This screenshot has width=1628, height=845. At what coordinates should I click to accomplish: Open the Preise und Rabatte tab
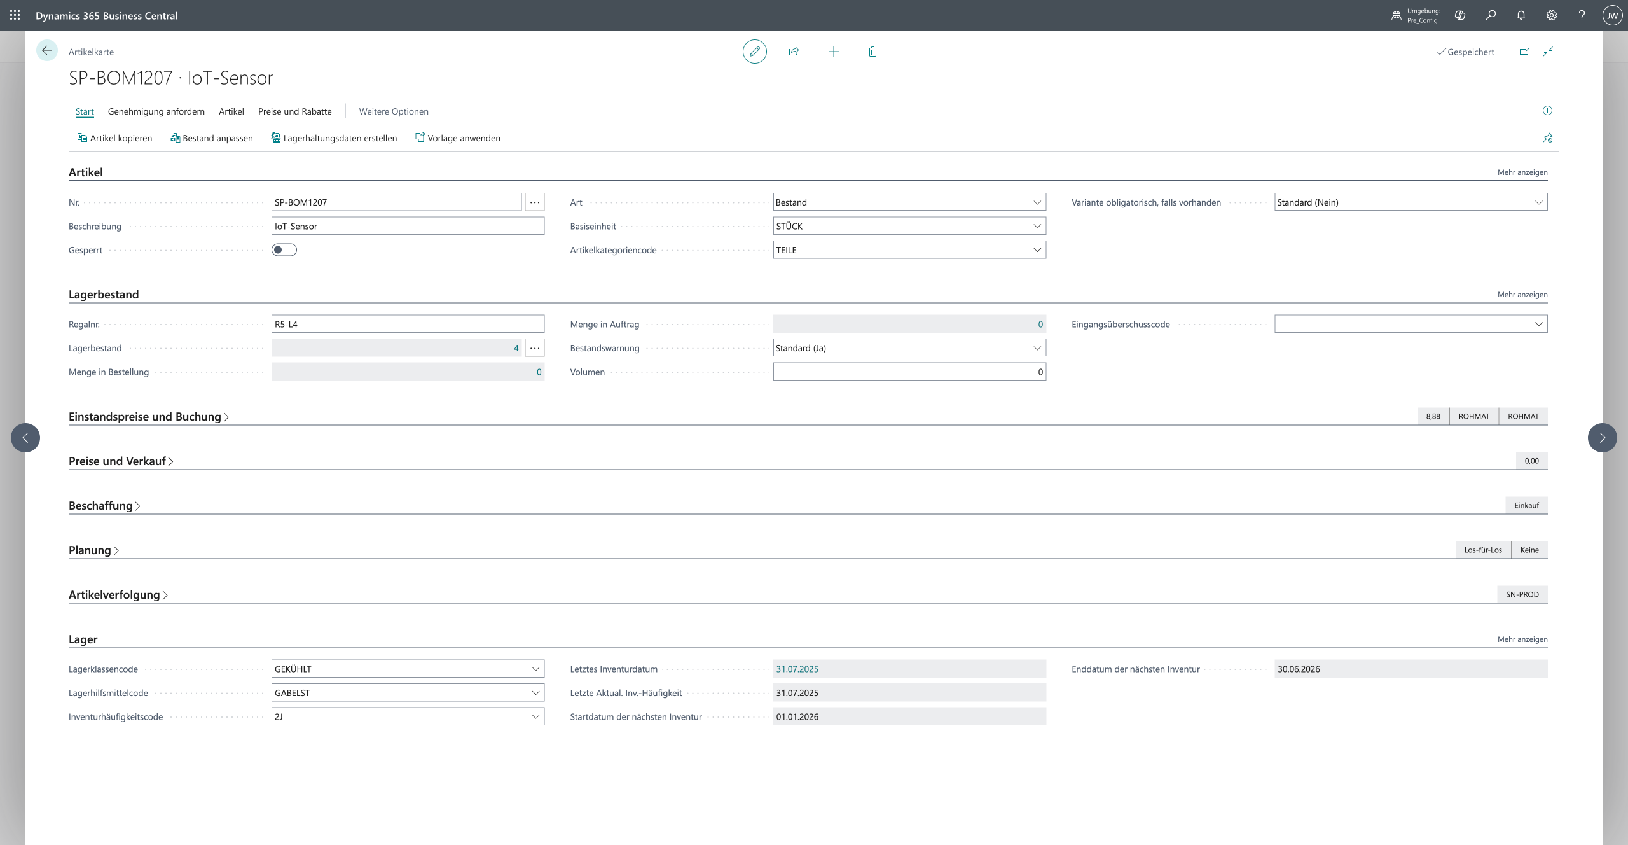click(x=294, y=111)
